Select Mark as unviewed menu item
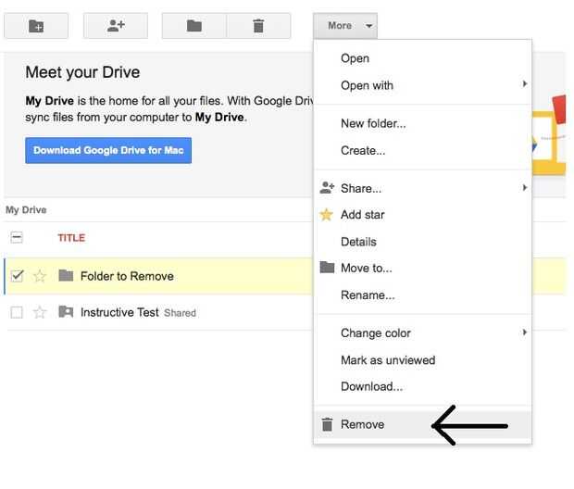 pos(388,360)
